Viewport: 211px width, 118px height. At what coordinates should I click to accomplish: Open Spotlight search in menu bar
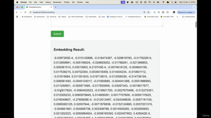[172, 2]
